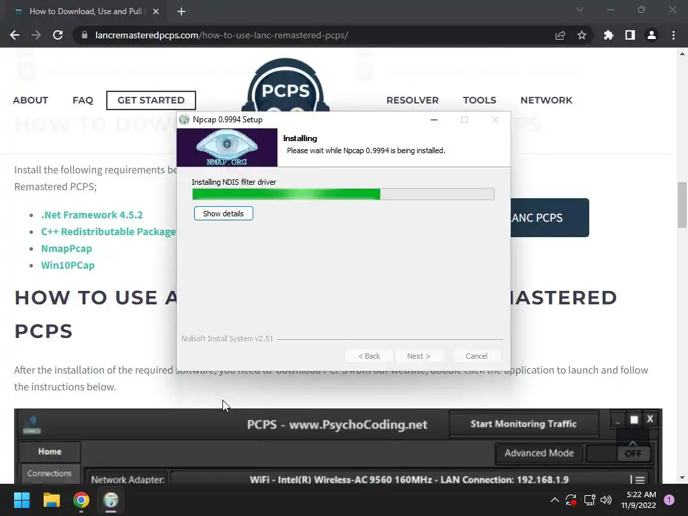Click the < Back button in setup

click(x=369, y=356)
